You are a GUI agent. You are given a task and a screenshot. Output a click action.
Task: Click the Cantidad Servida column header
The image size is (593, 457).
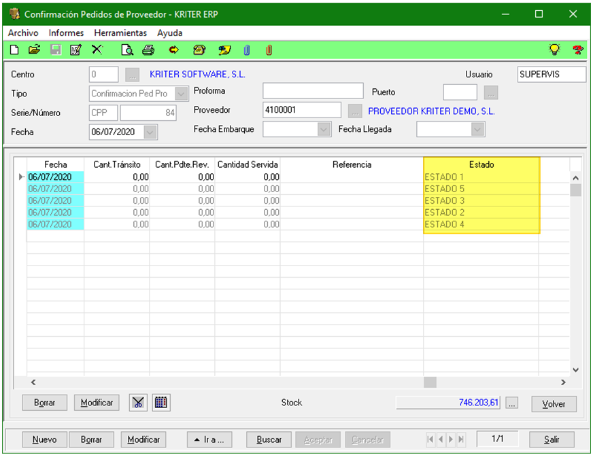click(x=248, y=164)
